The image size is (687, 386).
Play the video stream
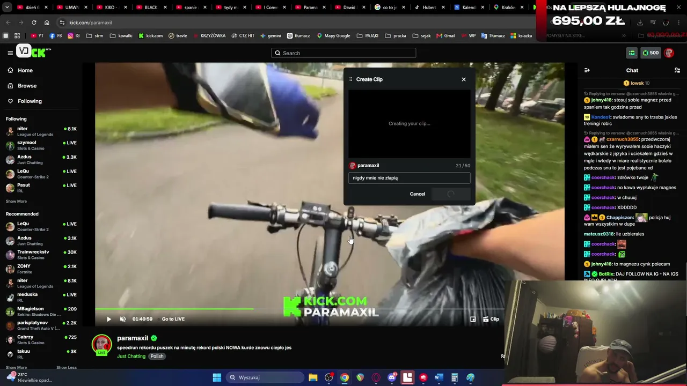[x=109, y=319]
